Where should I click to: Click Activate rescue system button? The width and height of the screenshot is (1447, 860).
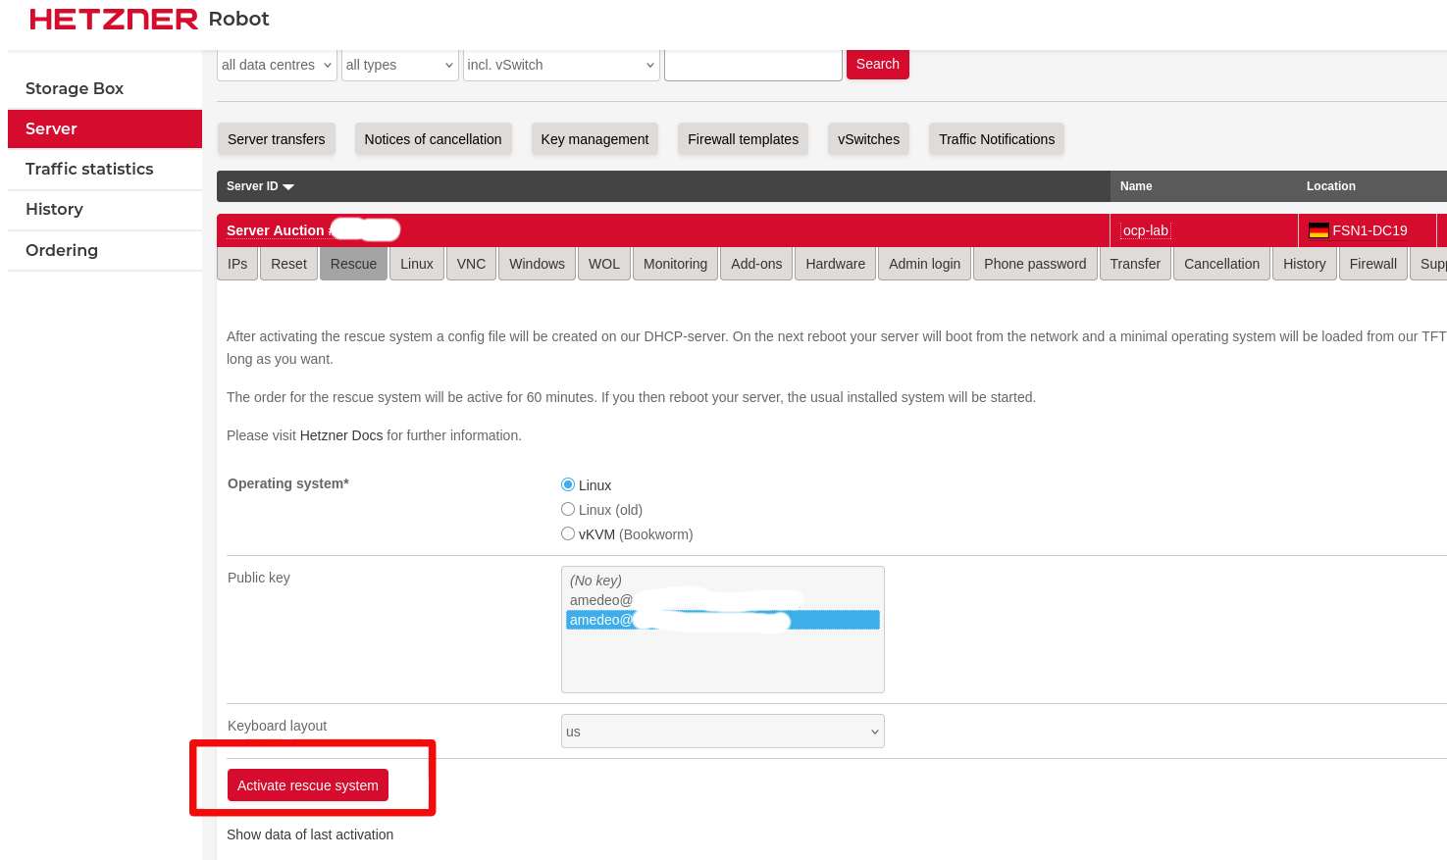[308, 785]
